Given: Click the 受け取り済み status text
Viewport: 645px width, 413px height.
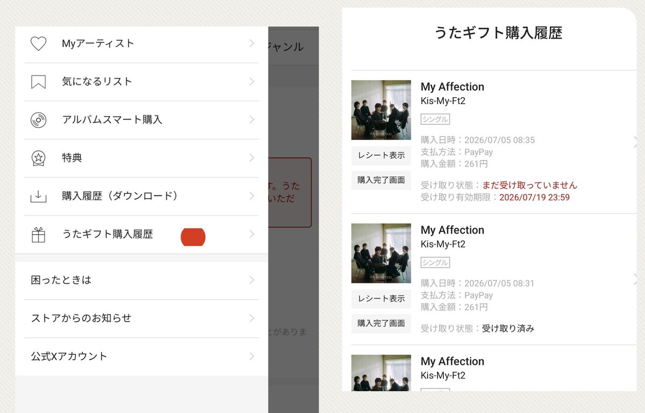Looking at the screenshot, I should [x=508, y=329].
